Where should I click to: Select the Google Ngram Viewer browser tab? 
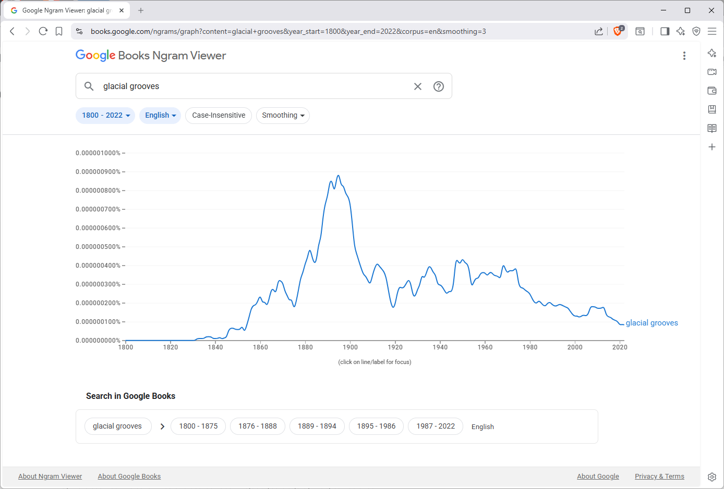pos(67,10)
